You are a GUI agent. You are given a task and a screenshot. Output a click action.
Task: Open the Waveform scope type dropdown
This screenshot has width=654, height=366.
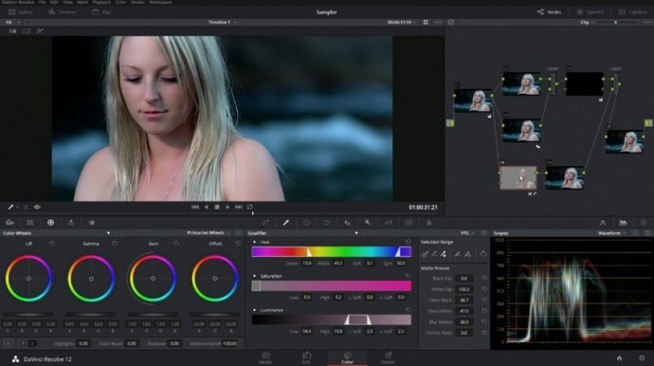point(612,233)
